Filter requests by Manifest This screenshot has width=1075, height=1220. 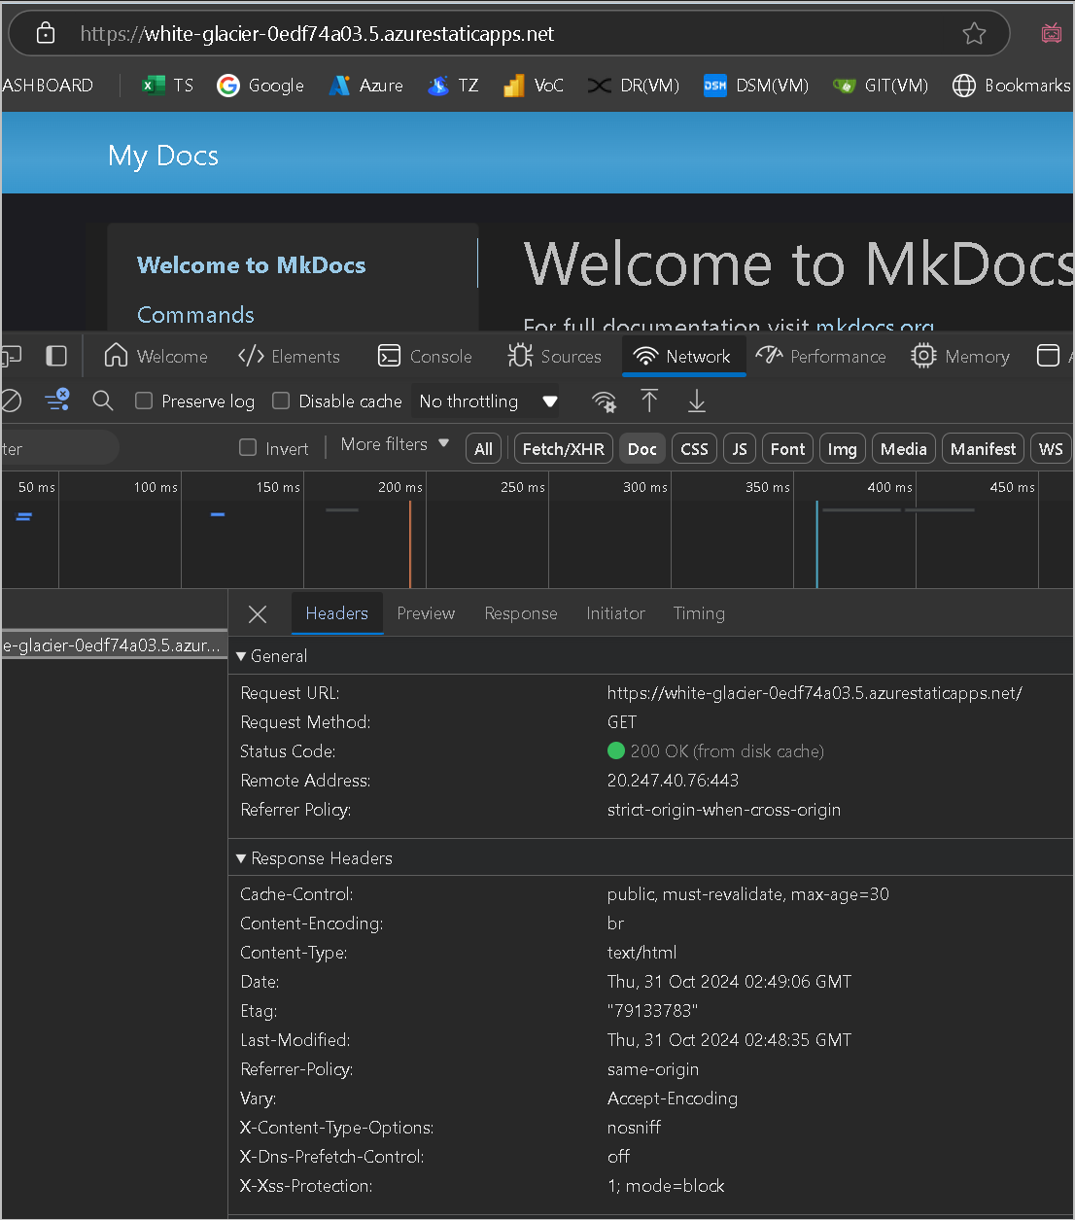click(983, 448)
